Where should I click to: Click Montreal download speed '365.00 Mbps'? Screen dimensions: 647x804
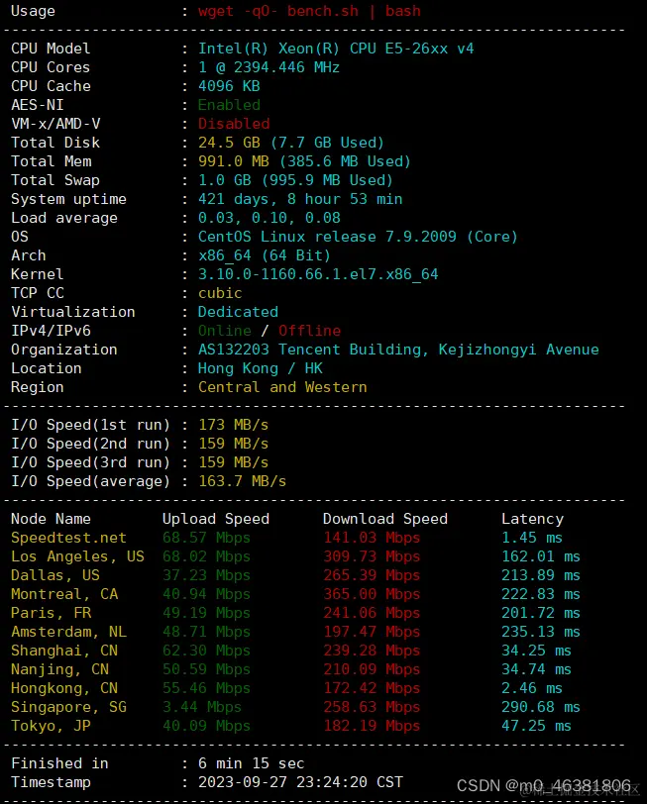[372, 594]
